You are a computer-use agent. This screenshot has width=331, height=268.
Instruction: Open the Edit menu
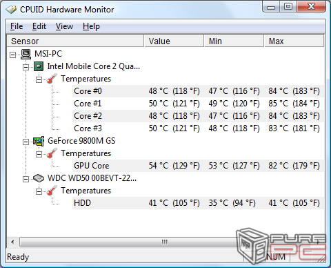[39, 26]
